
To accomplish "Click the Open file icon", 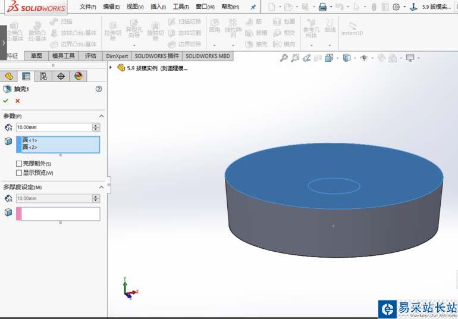I will click(288, 7).
